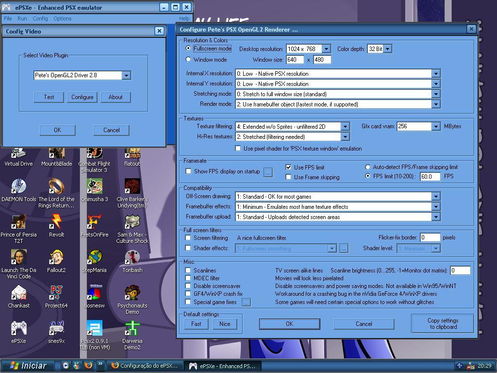Open DAEMON Tools desktop icon

tap(19, 190)
